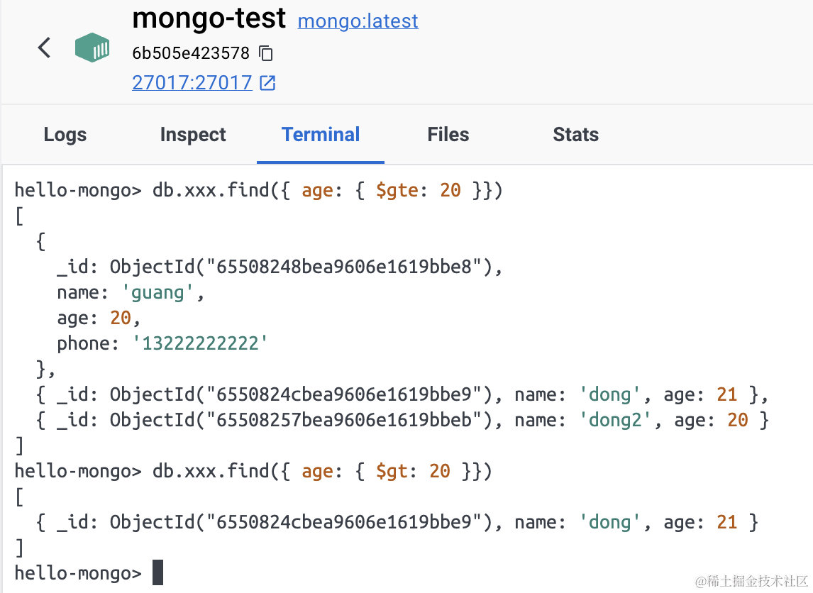
Task: Click the back chevron arrow
Action: click(x=44, y=48)
